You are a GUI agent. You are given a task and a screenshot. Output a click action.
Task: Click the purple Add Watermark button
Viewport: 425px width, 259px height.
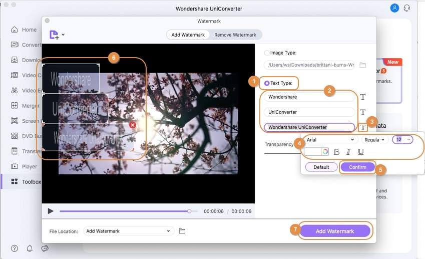click(x=335, y=231)
